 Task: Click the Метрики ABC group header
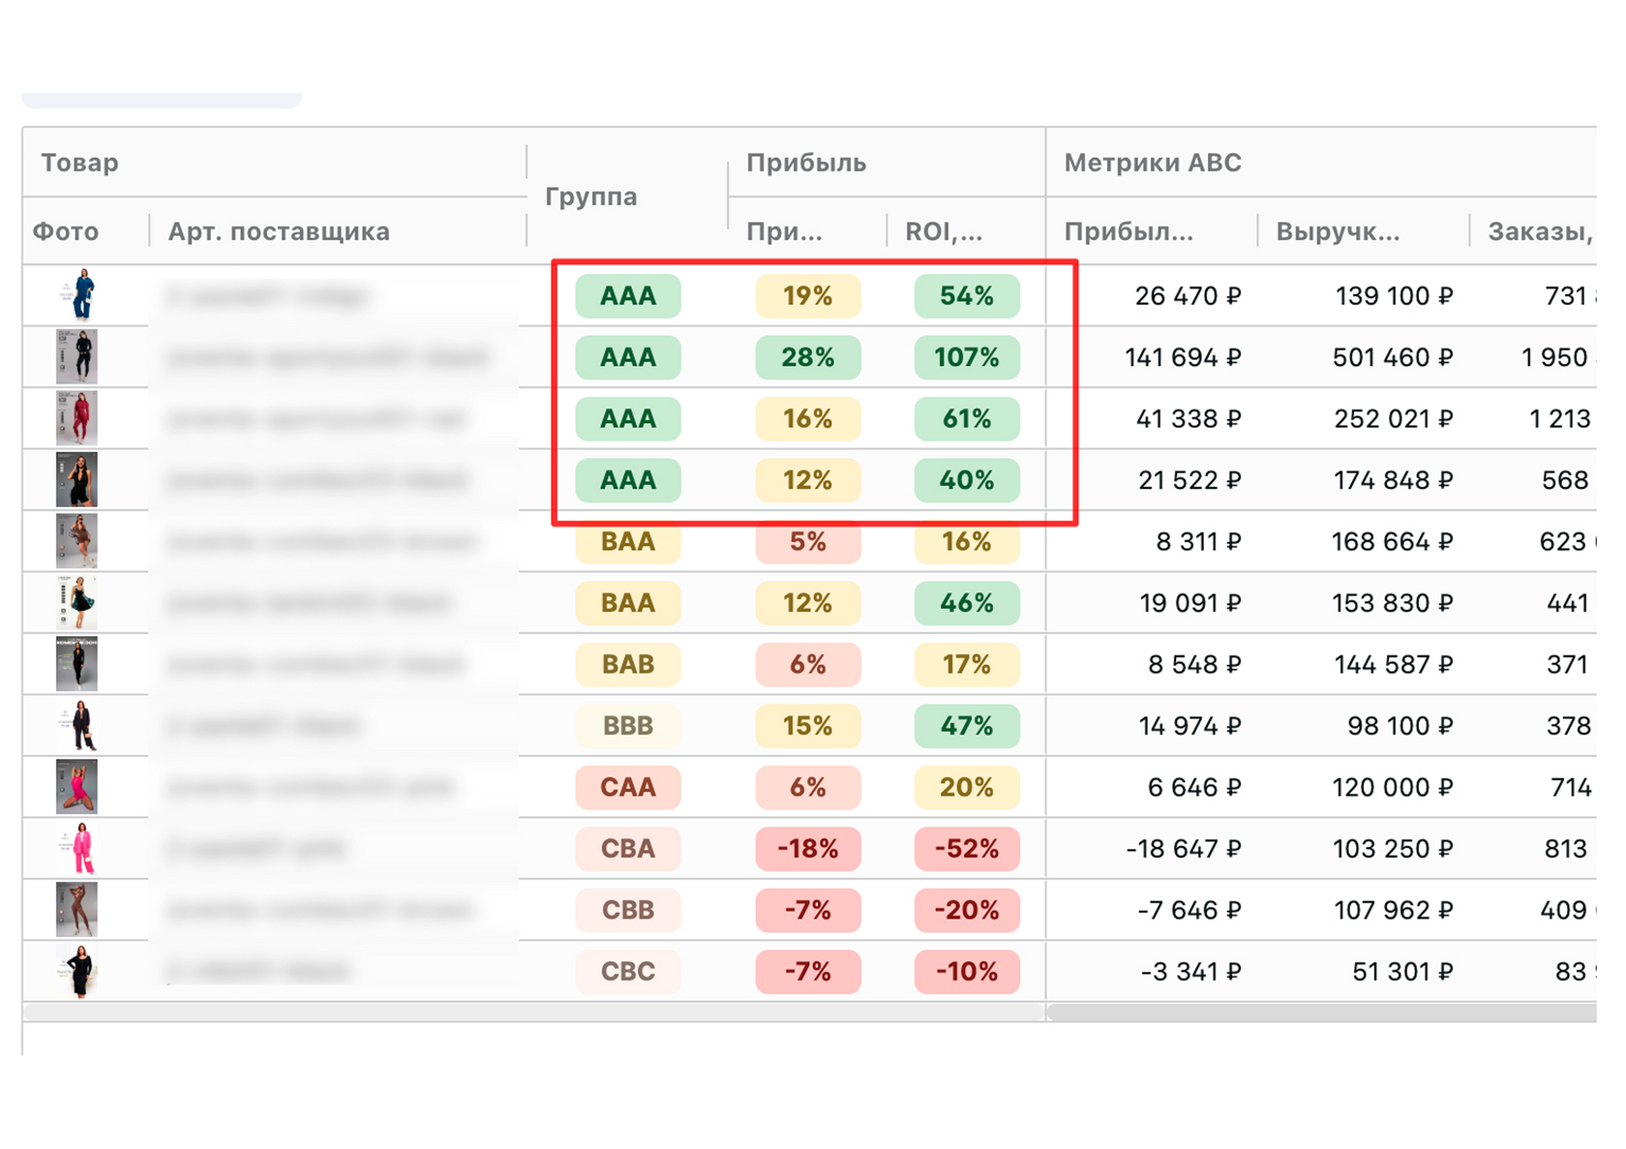[1153, 163]
